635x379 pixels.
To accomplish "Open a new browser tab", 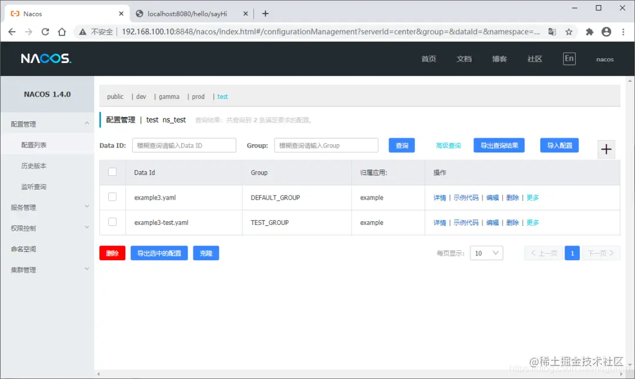I will point(265,14).
